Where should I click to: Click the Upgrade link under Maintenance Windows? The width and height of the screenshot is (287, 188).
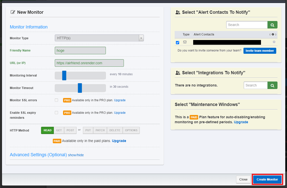point(241,122)
